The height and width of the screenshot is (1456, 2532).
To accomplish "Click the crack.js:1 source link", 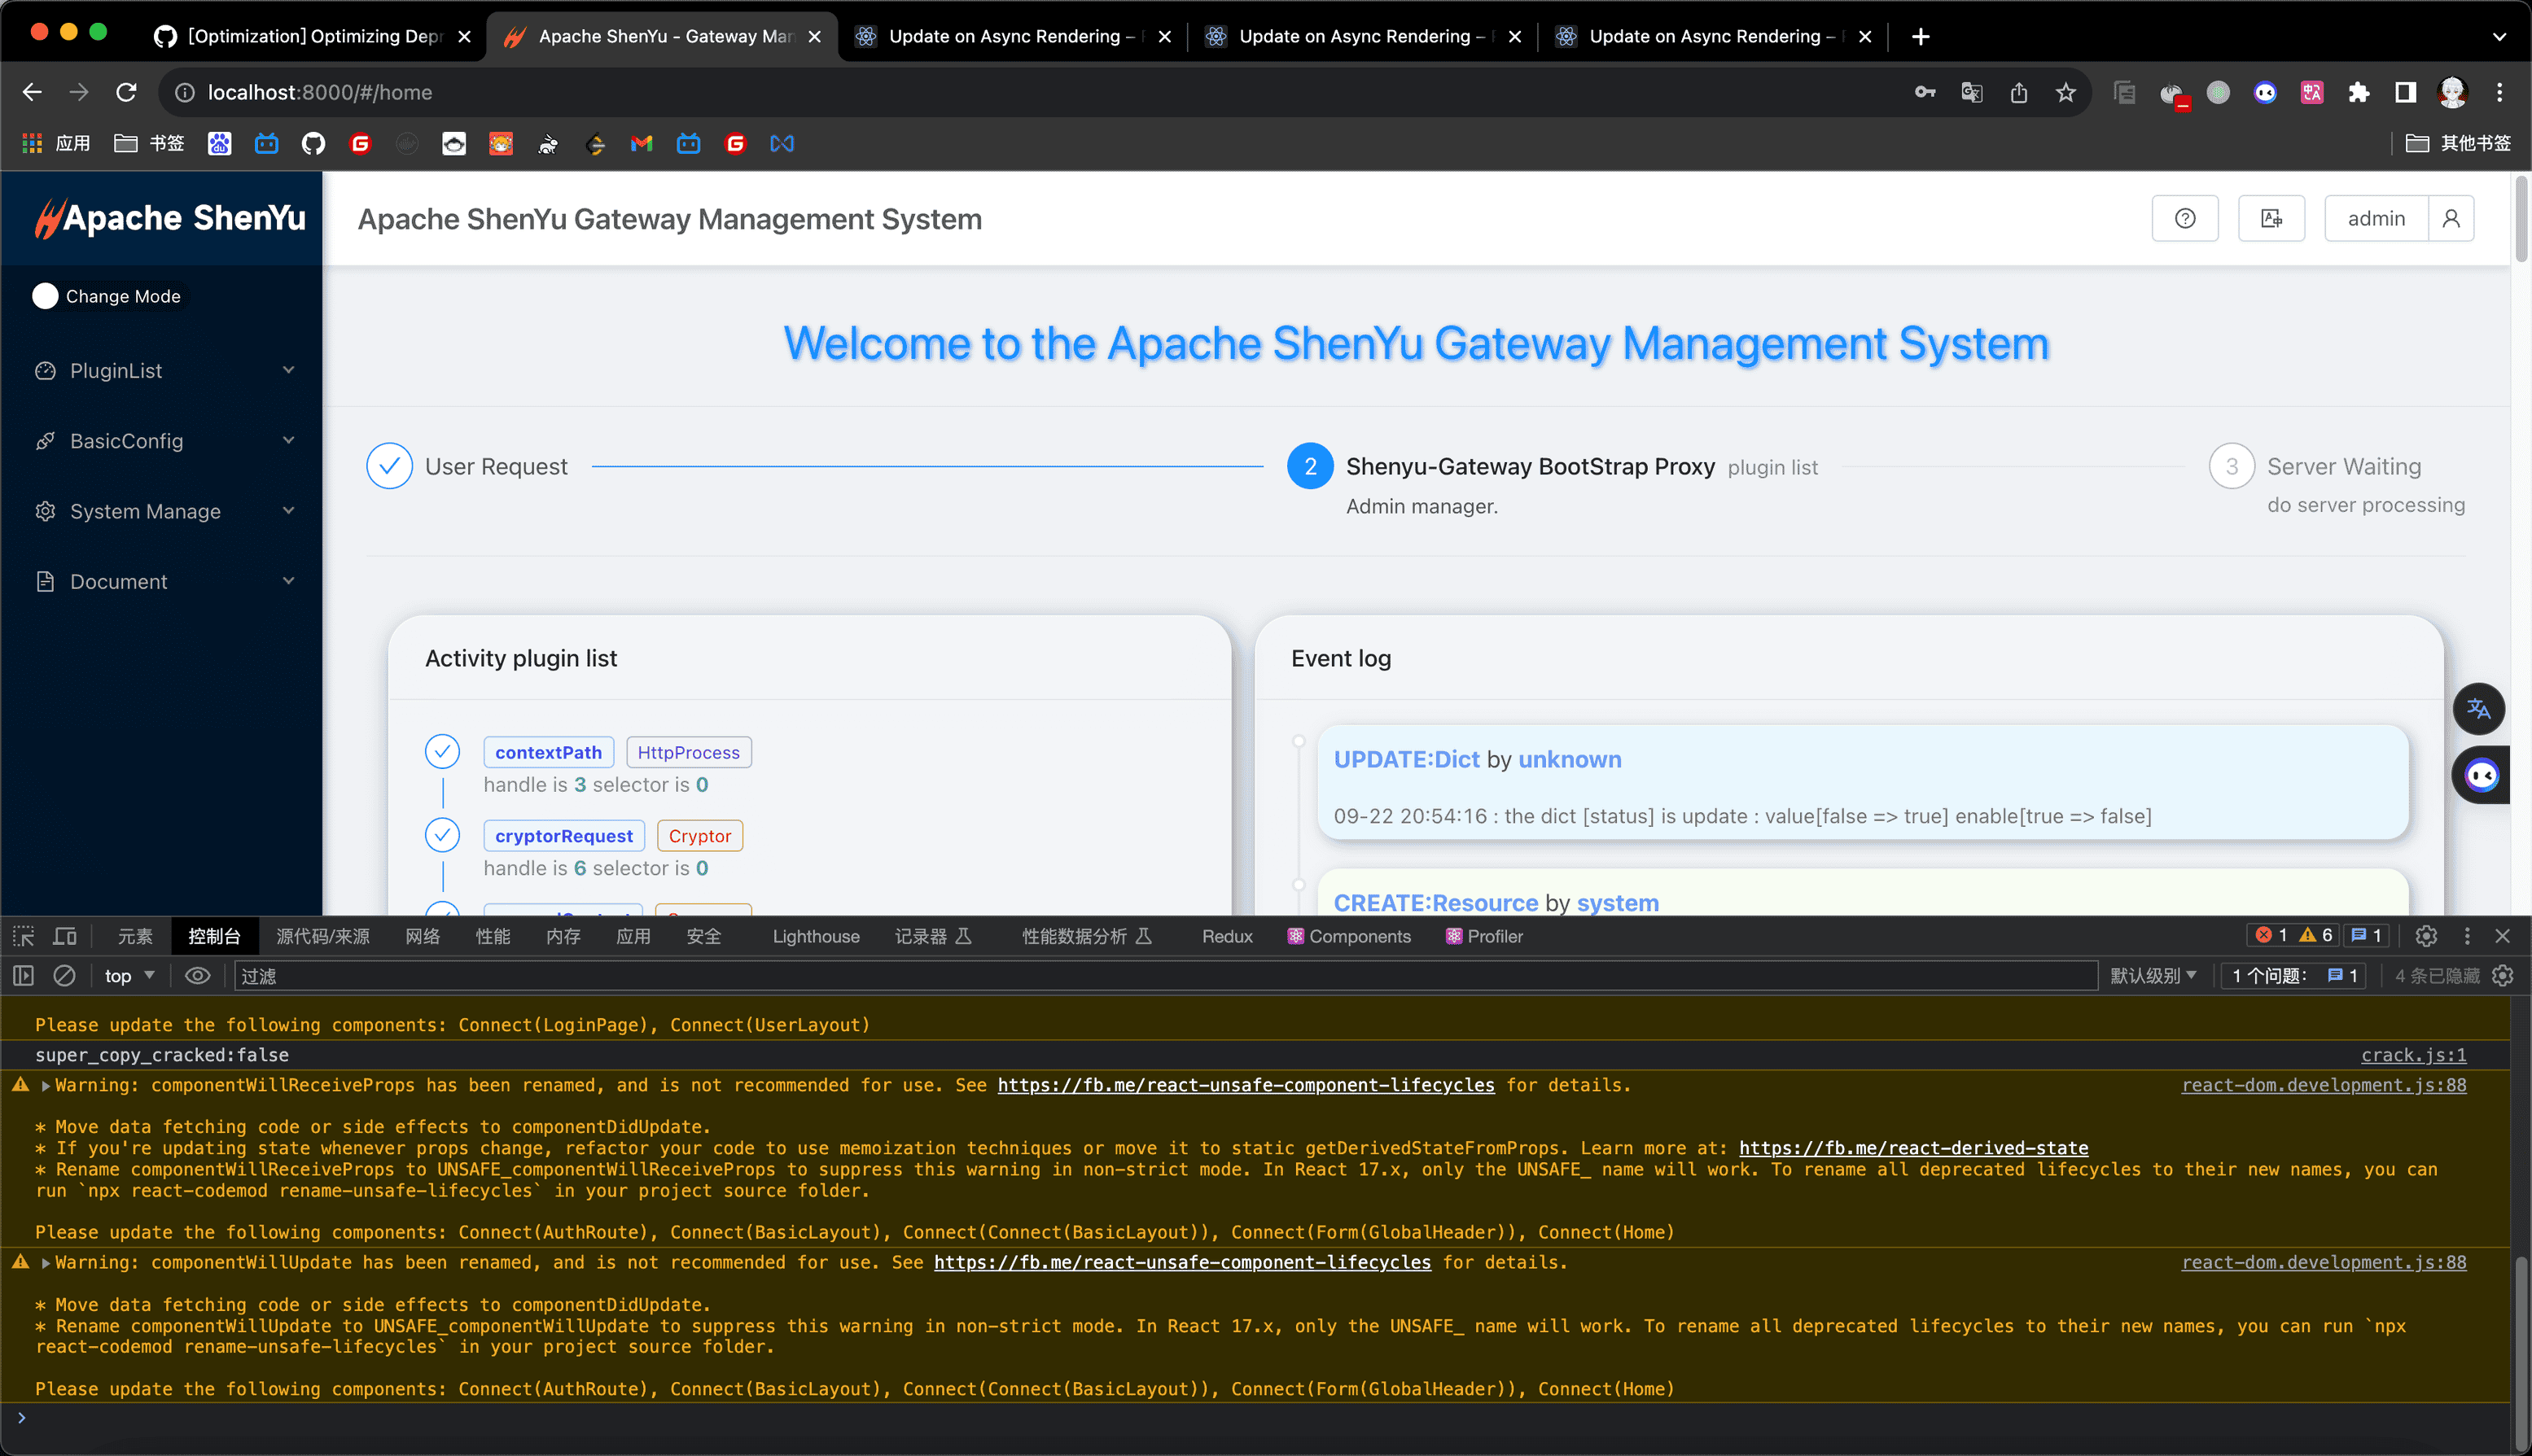I will [2413, 1055].
